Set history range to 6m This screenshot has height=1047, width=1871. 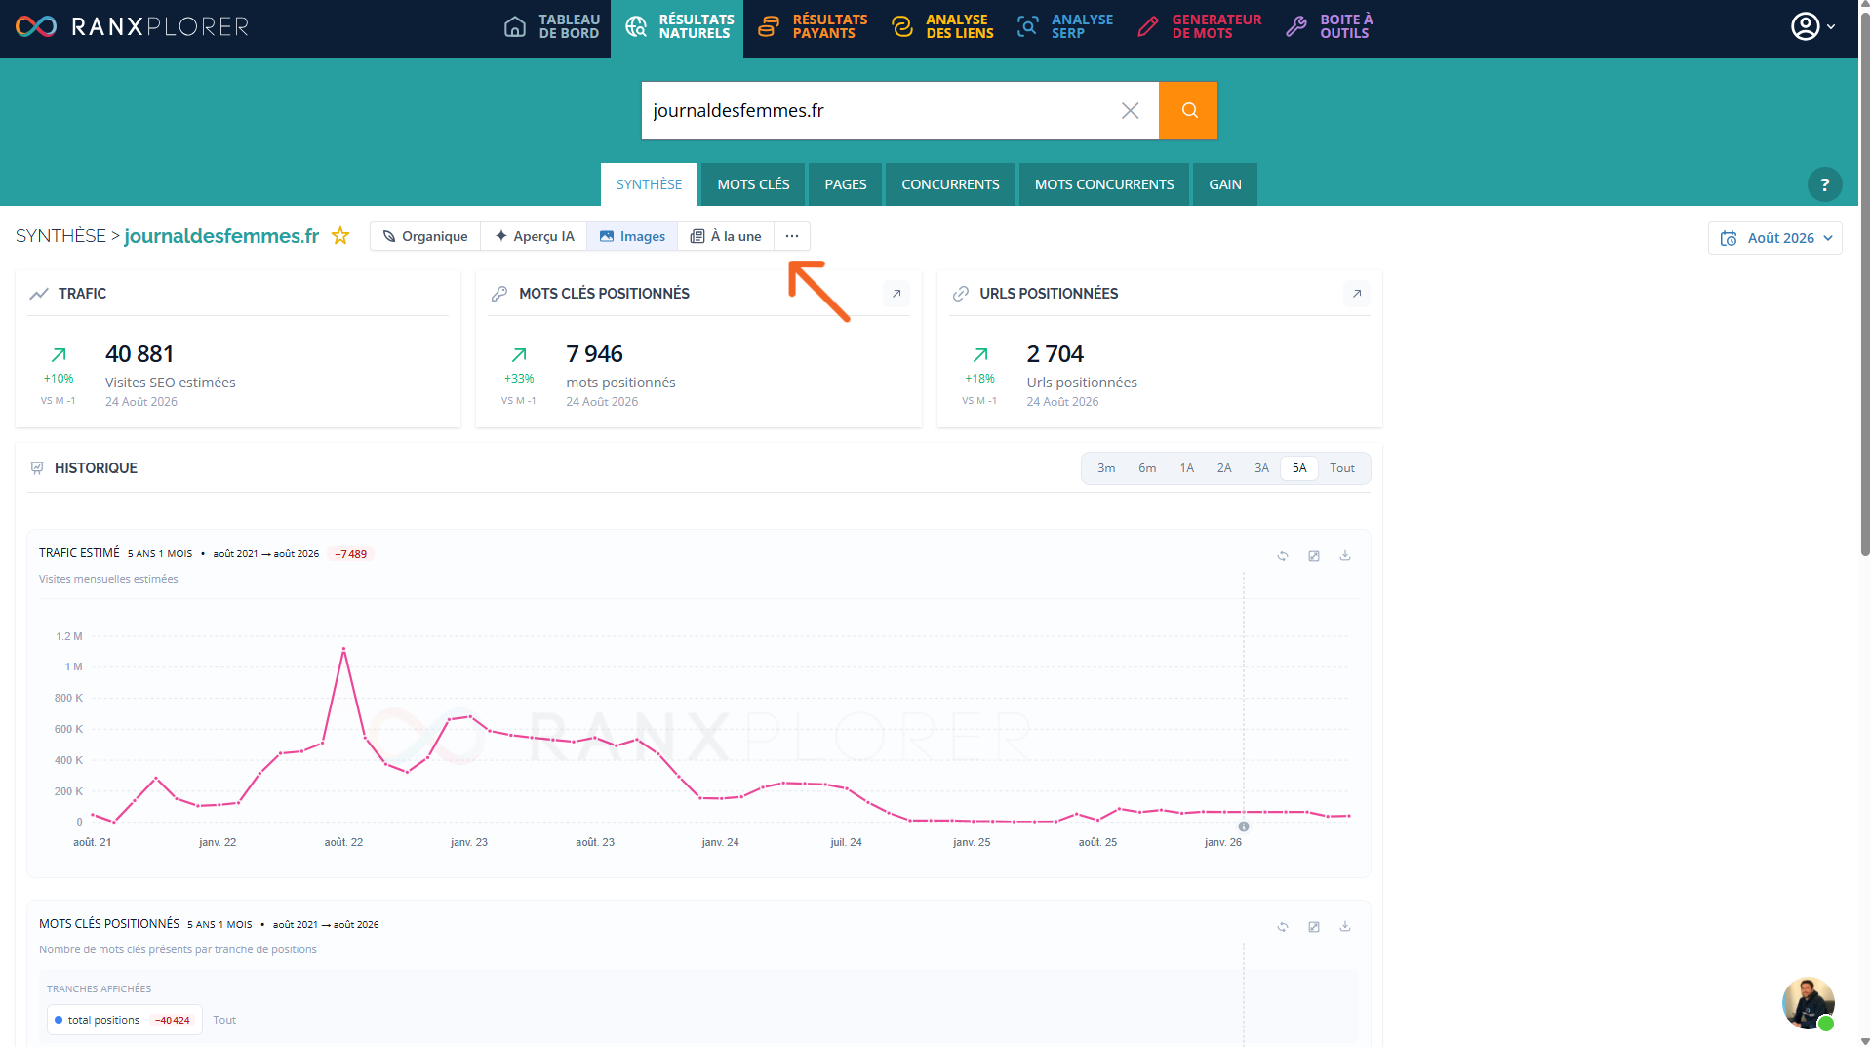click(x=1147, y=468)
